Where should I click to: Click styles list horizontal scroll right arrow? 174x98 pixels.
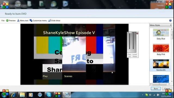click(169, 84)
